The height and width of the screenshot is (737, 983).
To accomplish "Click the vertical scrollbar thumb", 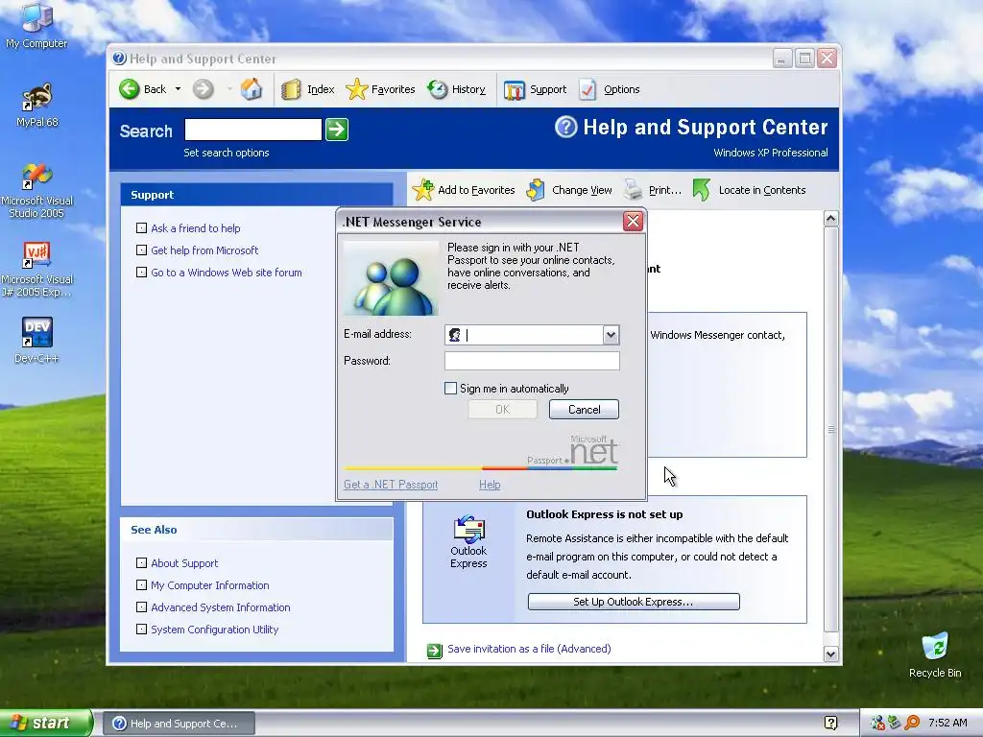I will (830, 429).
